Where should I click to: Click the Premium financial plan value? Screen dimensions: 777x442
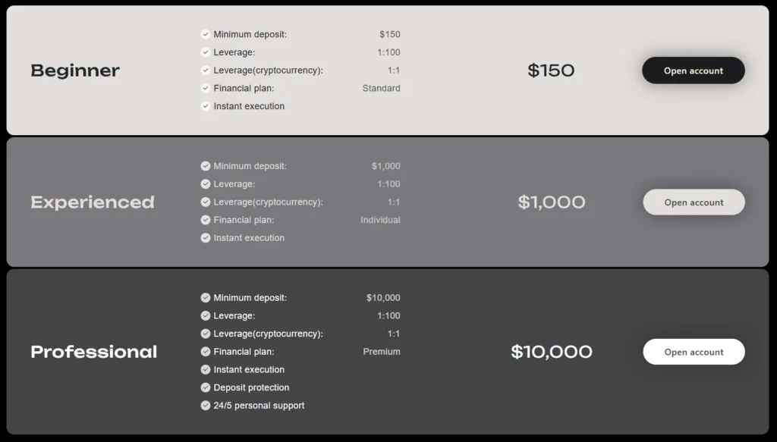(381, 352)
